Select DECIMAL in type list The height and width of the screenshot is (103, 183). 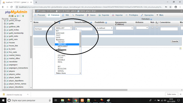tap(62, 55)
